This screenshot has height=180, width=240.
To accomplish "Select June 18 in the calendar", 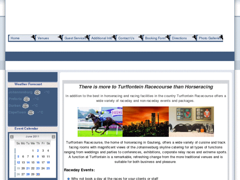I will [x=48, y=162].
